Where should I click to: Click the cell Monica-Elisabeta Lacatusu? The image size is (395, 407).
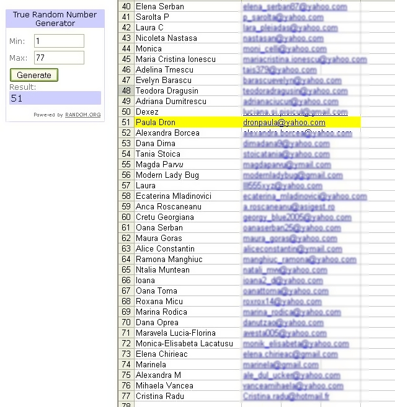coord(188,343)
